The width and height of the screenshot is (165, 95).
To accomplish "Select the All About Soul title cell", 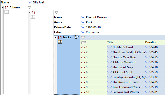I will click(126, 72).
